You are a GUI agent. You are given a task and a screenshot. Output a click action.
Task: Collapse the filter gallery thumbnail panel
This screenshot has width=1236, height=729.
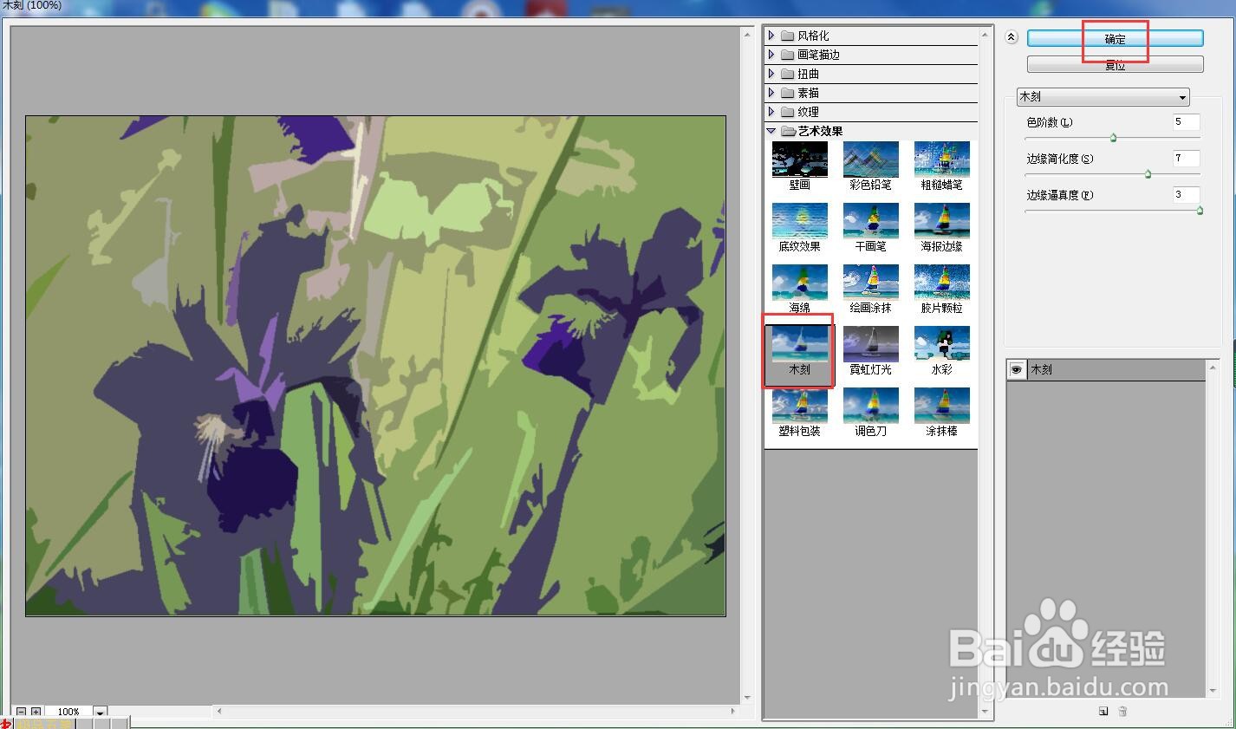tap(1012, 37)
